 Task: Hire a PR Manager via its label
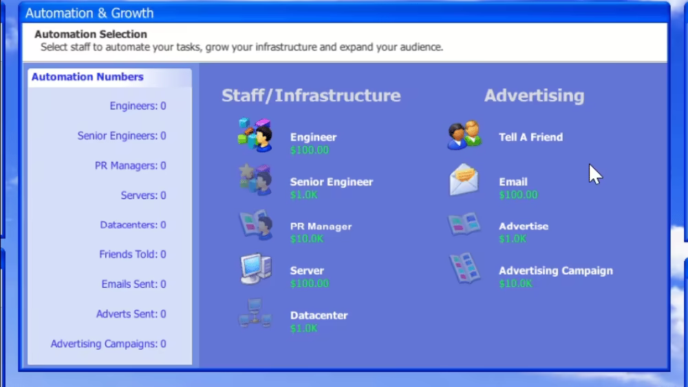[x=321, y=227]
